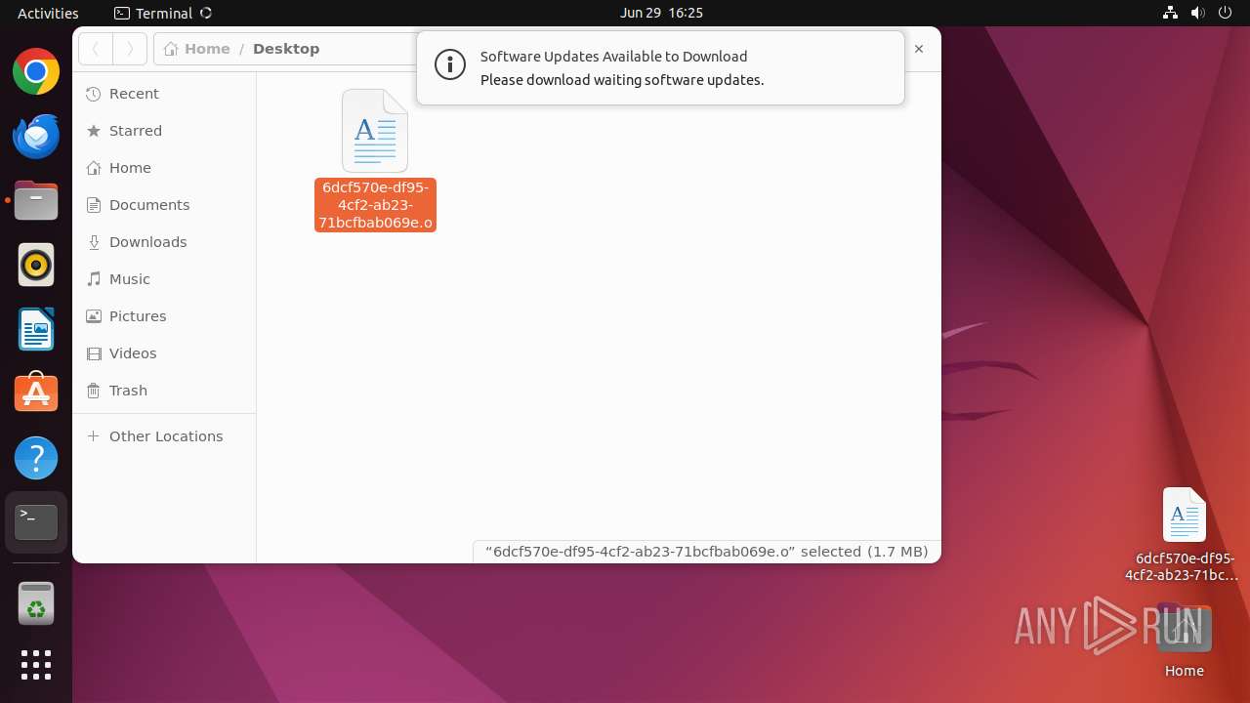
Task: Open Trash in the sidebar
Action: click(164, 391)
